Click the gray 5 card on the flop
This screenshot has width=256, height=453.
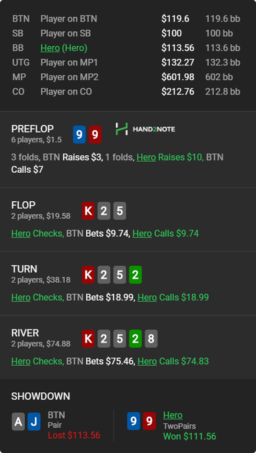119,211
